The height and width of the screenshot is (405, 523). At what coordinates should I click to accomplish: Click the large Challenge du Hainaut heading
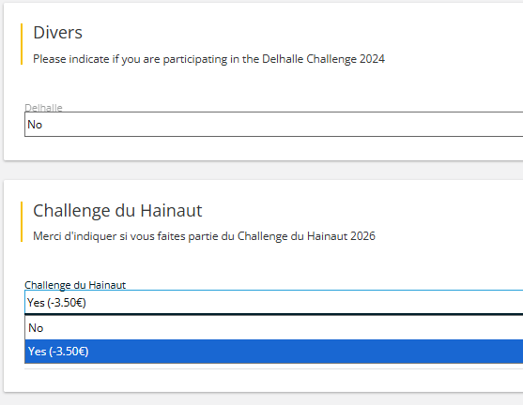[x=117, y=211]
